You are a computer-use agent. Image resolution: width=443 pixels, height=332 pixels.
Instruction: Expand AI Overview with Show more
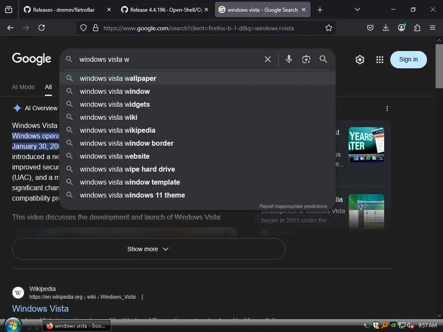pyautogui.click(x=149, y=249)
